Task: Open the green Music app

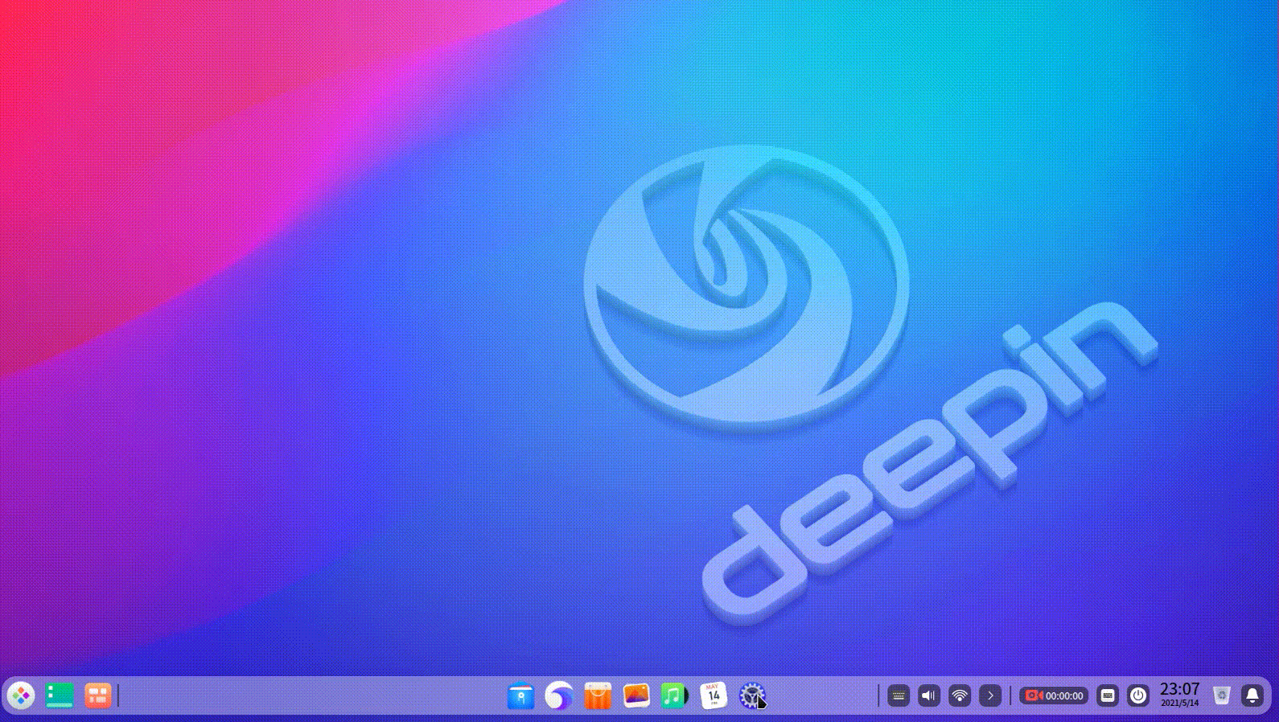Action: point(673,695)
